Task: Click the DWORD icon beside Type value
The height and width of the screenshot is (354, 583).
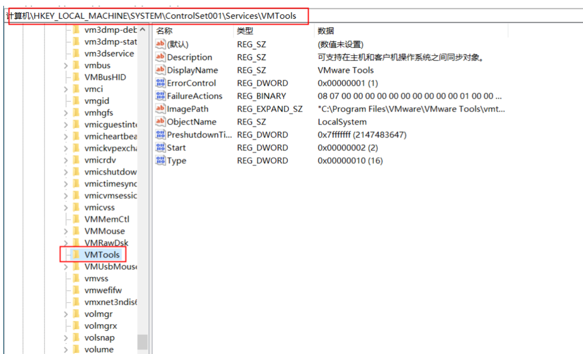Action: click(160, 160)
